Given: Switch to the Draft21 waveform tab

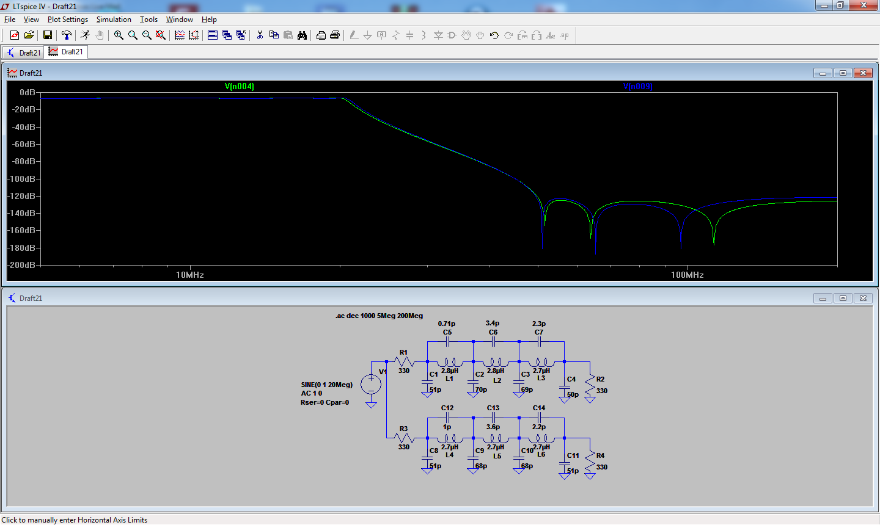Looking at the screenshot, I should pyautogui.click(x=66, y=52).
